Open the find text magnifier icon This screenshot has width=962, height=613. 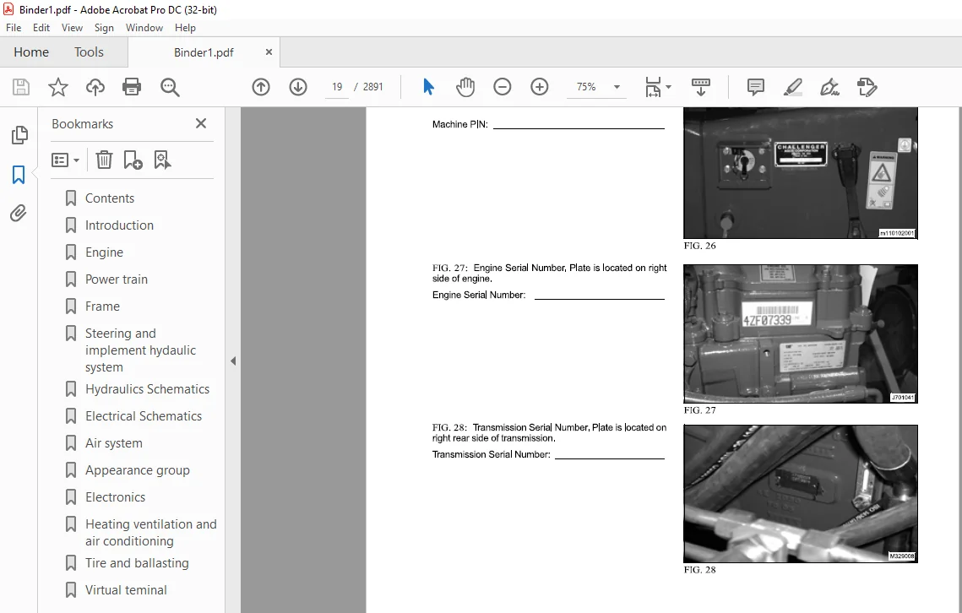pos(170,87)
